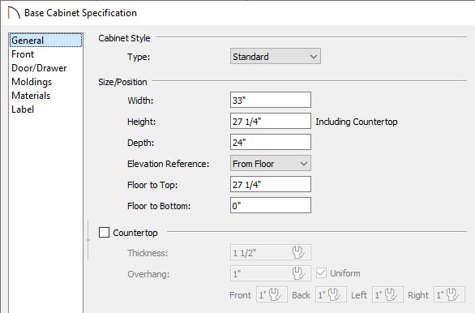Click the Left overhang field
Viewport: 475px width, 313px height.
click(x=387, y=294)
